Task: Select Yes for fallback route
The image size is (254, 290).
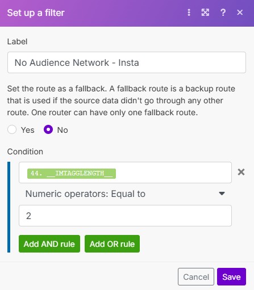Action: pos(12,129)
